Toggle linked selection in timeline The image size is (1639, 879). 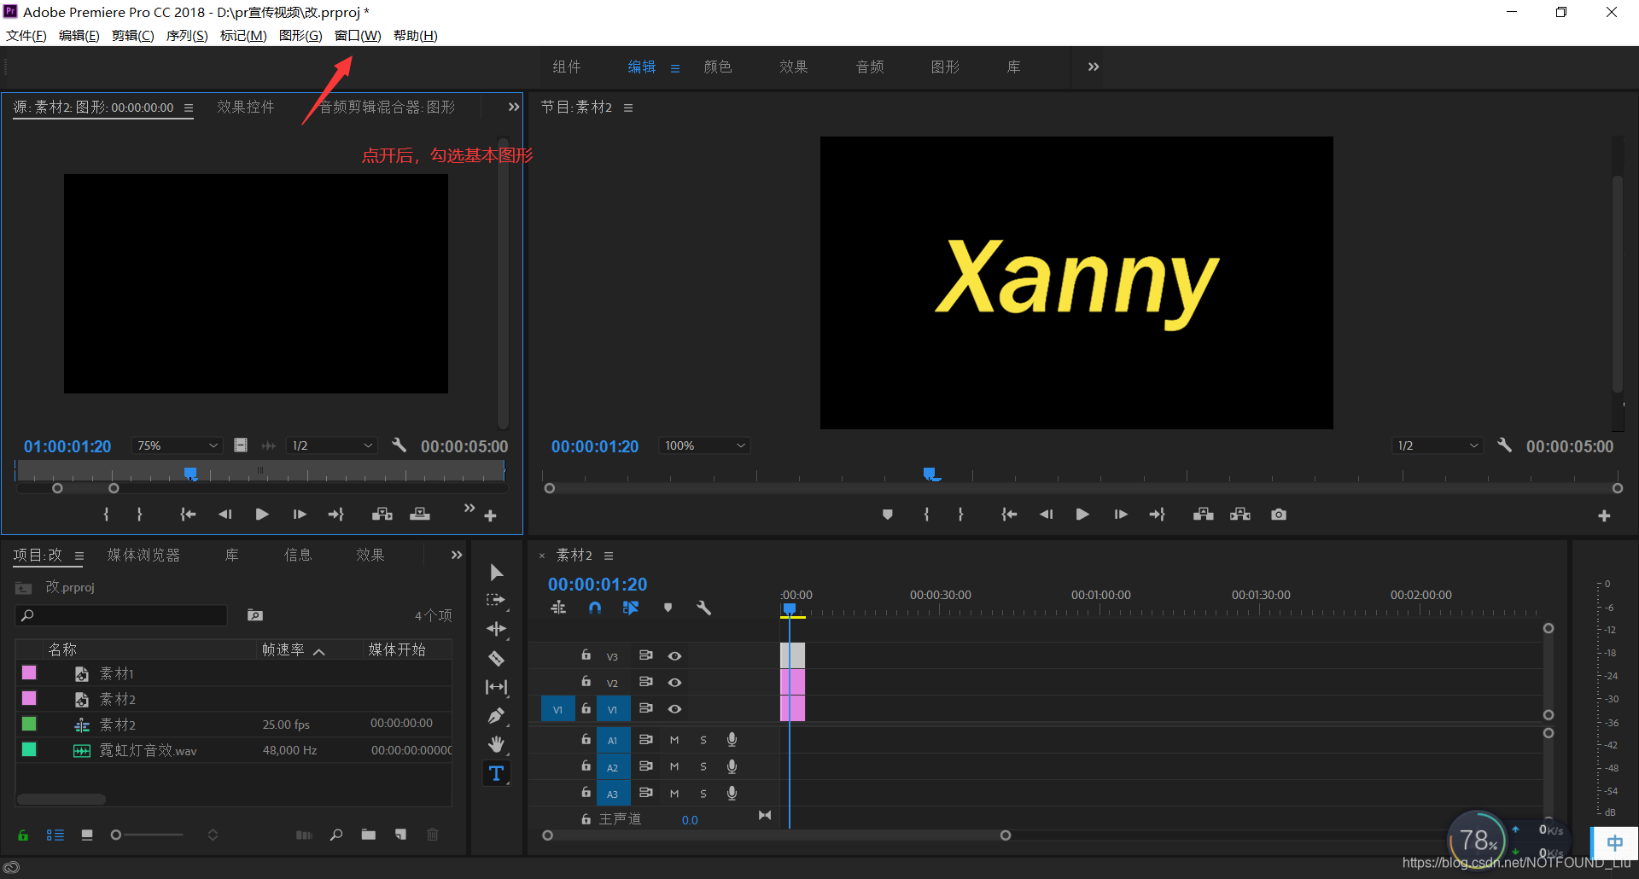click(x=631, y=608)
